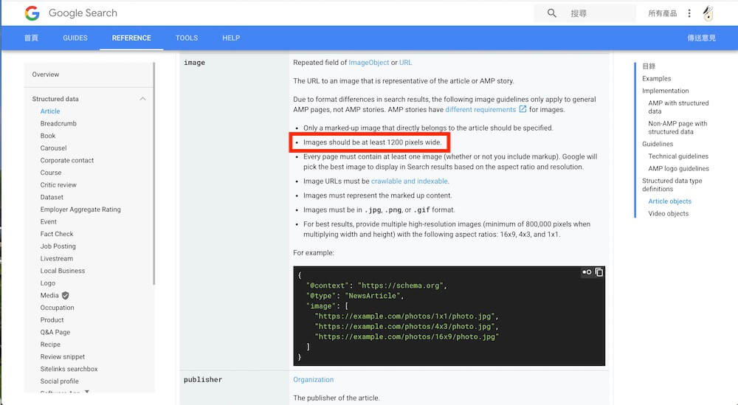Follow the ImageObject link

point(368,63)
